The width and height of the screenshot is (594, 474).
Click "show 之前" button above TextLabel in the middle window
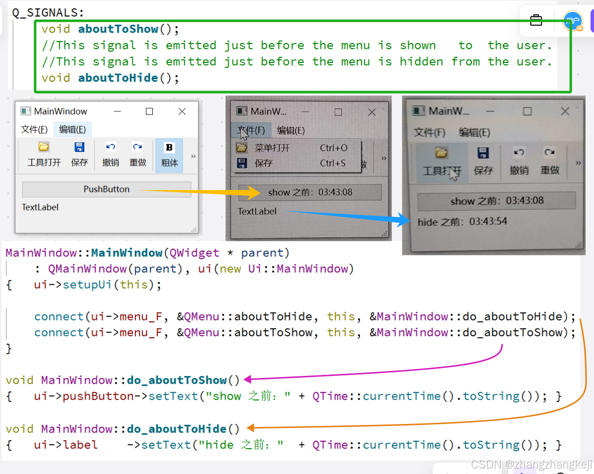pyautogui.click(x=310, y=192)
